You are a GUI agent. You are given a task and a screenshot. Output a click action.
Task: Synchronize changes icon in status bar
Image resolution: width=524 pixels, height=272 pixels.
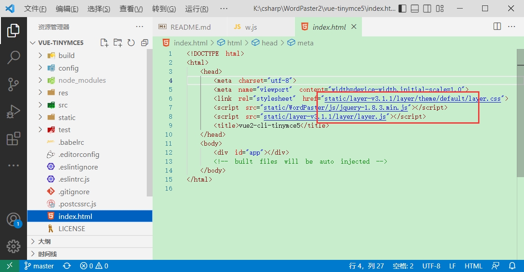pos(67,266)
